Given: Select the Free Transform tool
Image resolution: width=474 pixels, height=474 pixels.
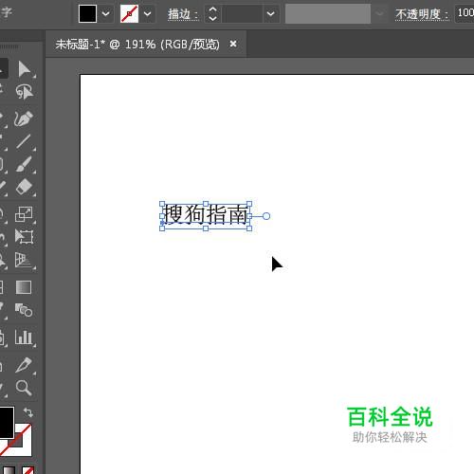Looking at the screenshot, I should [x=24, y=236].
